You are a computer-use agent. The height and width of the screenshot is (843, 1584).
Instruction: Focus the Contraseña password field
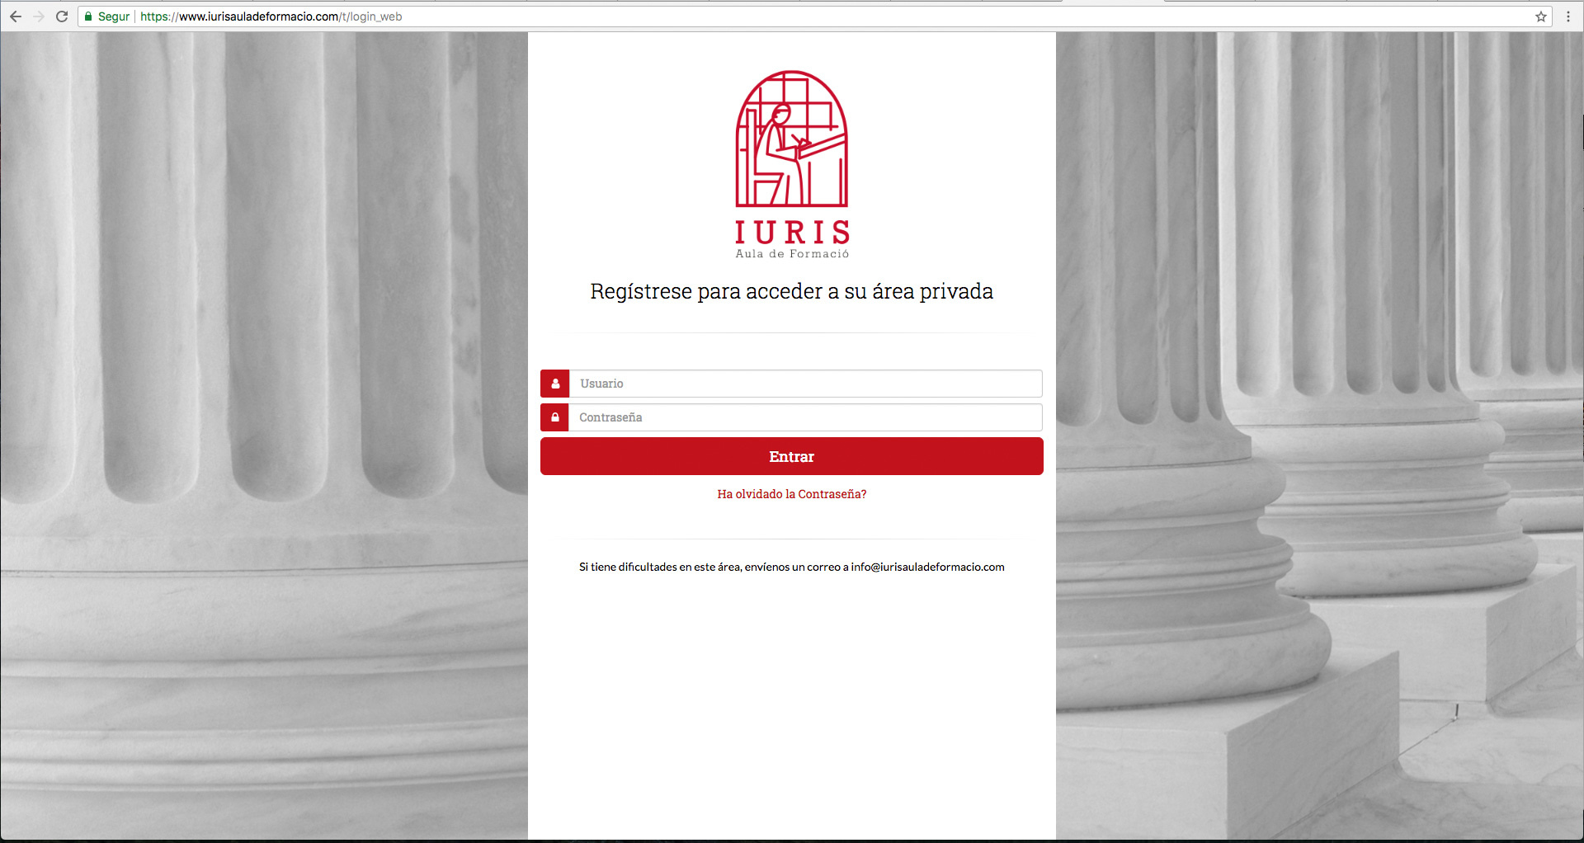806,417
